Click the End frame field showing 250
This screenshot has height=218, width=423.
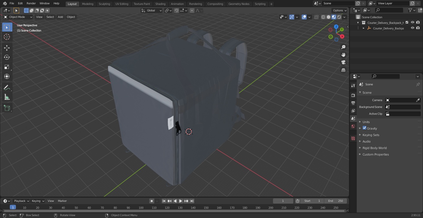(x=335, y=201)
